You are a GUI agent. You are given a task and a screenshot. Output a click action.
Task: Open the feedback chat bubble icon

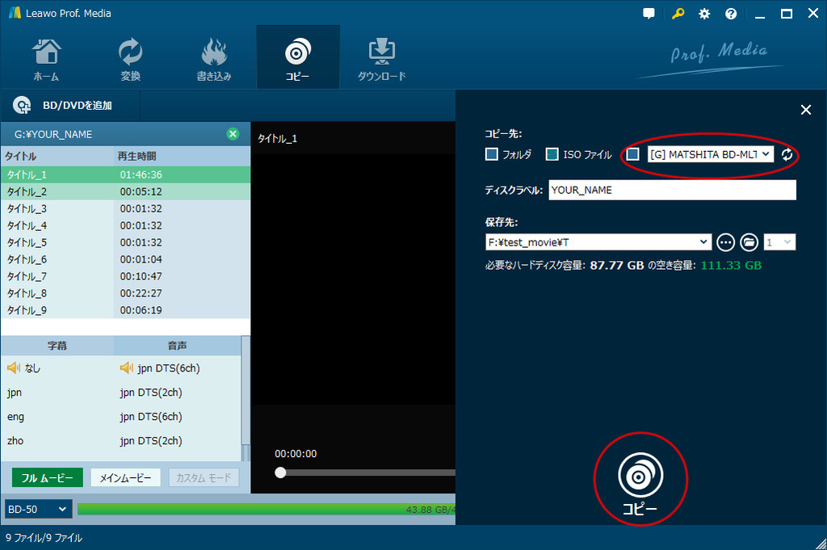(x=649, y=14)
